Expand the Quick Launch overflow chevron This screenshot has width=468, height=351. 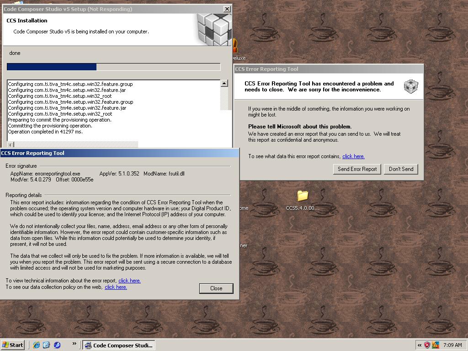[x=74, y=344]
